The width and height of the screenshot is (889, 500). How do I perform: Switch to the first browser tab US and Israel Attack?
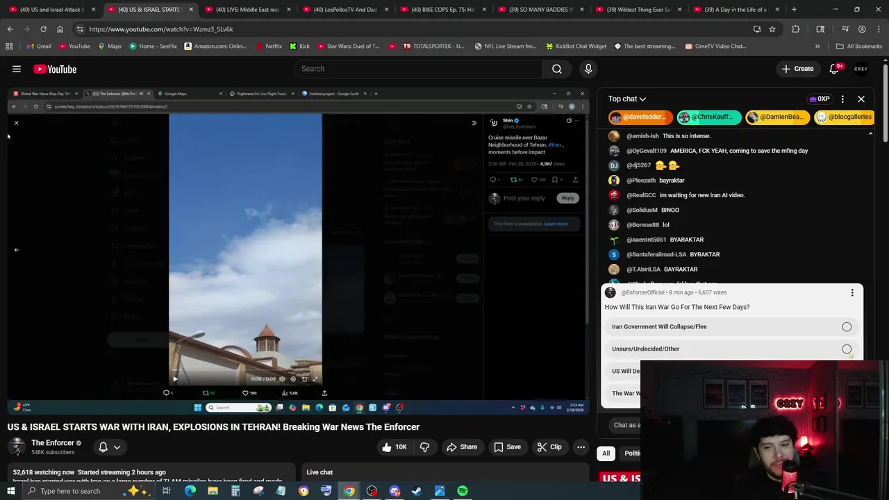click(51, 10)
